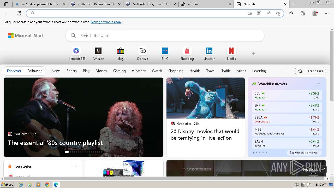334x188 pixels.
Task: Open Disney+ quick link
Action: tap(143, 53)
